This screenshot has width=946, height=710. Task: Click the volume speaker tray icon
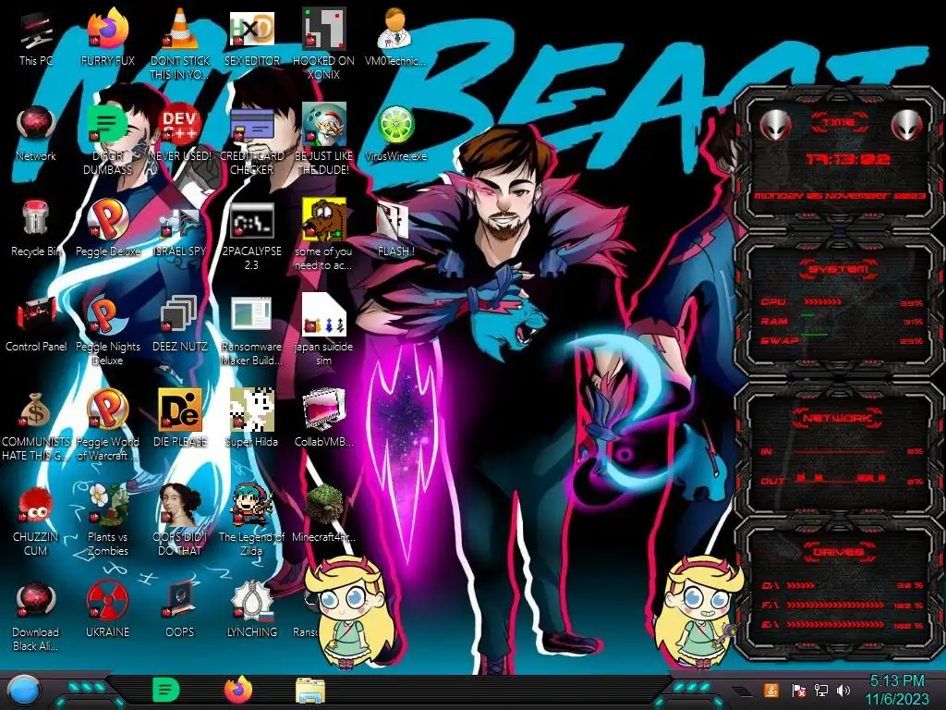pos(843,690)
